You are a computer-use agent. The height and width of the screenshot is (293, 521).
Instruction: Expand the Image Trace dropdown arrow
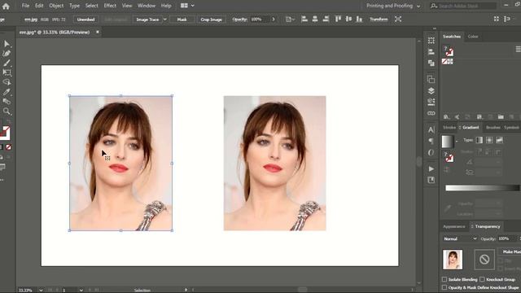click(164, 20)
